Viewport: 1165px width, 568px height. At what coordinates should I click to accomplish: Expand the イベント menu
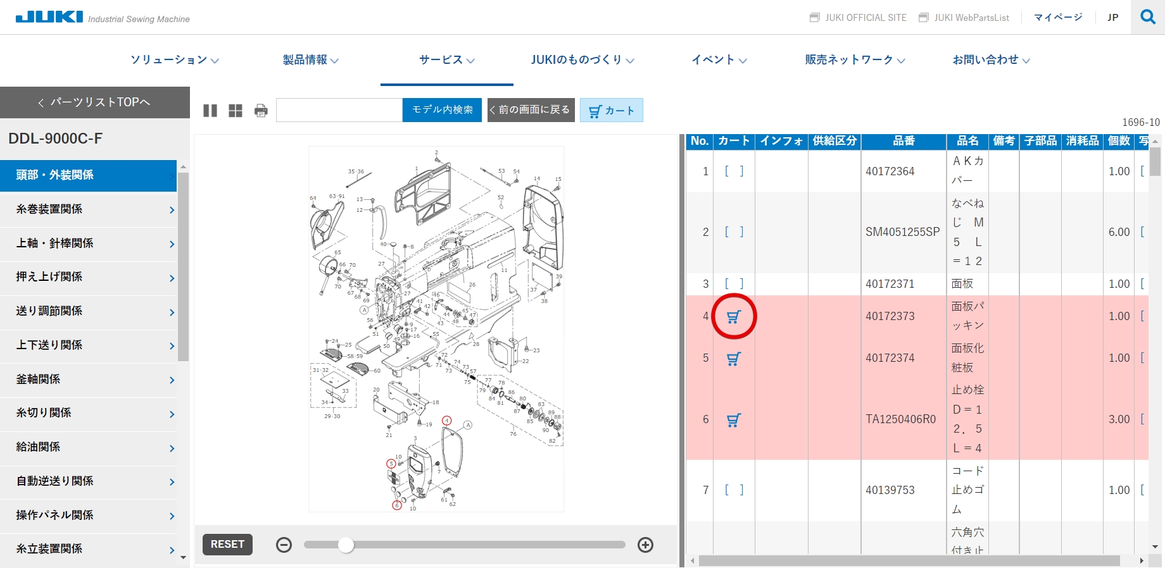719,60
